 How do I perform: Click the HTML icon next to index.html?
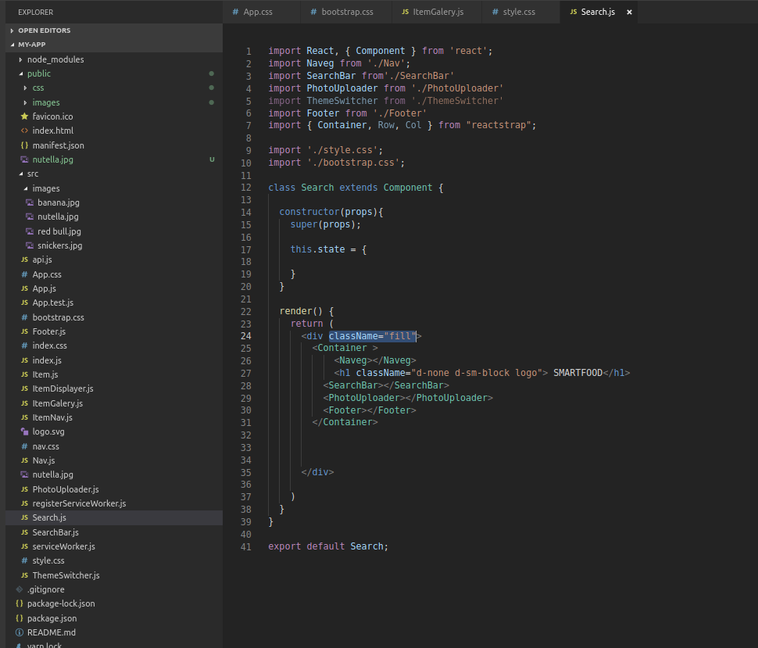24,131
